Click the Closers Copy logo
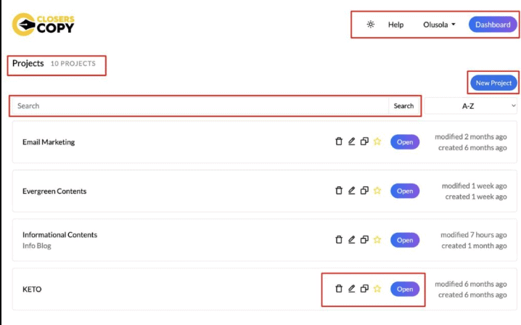This screenshot has width=521, height=325. (x=44, y=25)
